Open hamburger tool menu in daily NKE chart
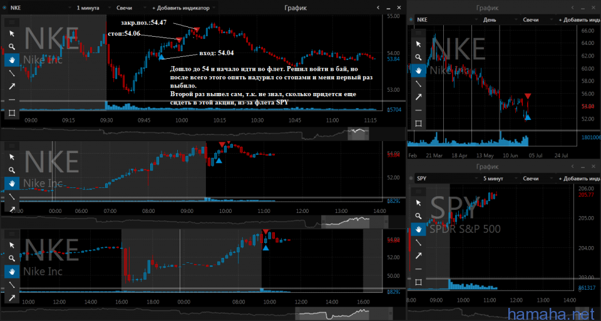 point(419,33)
